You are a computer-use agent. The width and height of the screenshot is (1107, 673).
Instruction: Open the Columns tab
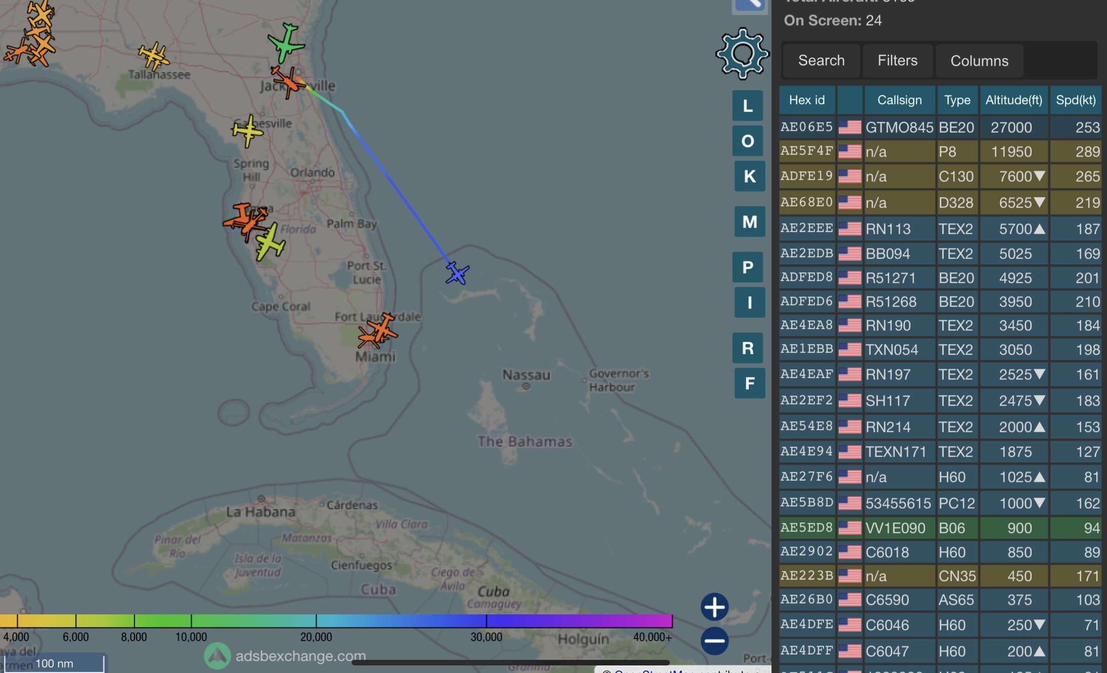coord(979,61)
